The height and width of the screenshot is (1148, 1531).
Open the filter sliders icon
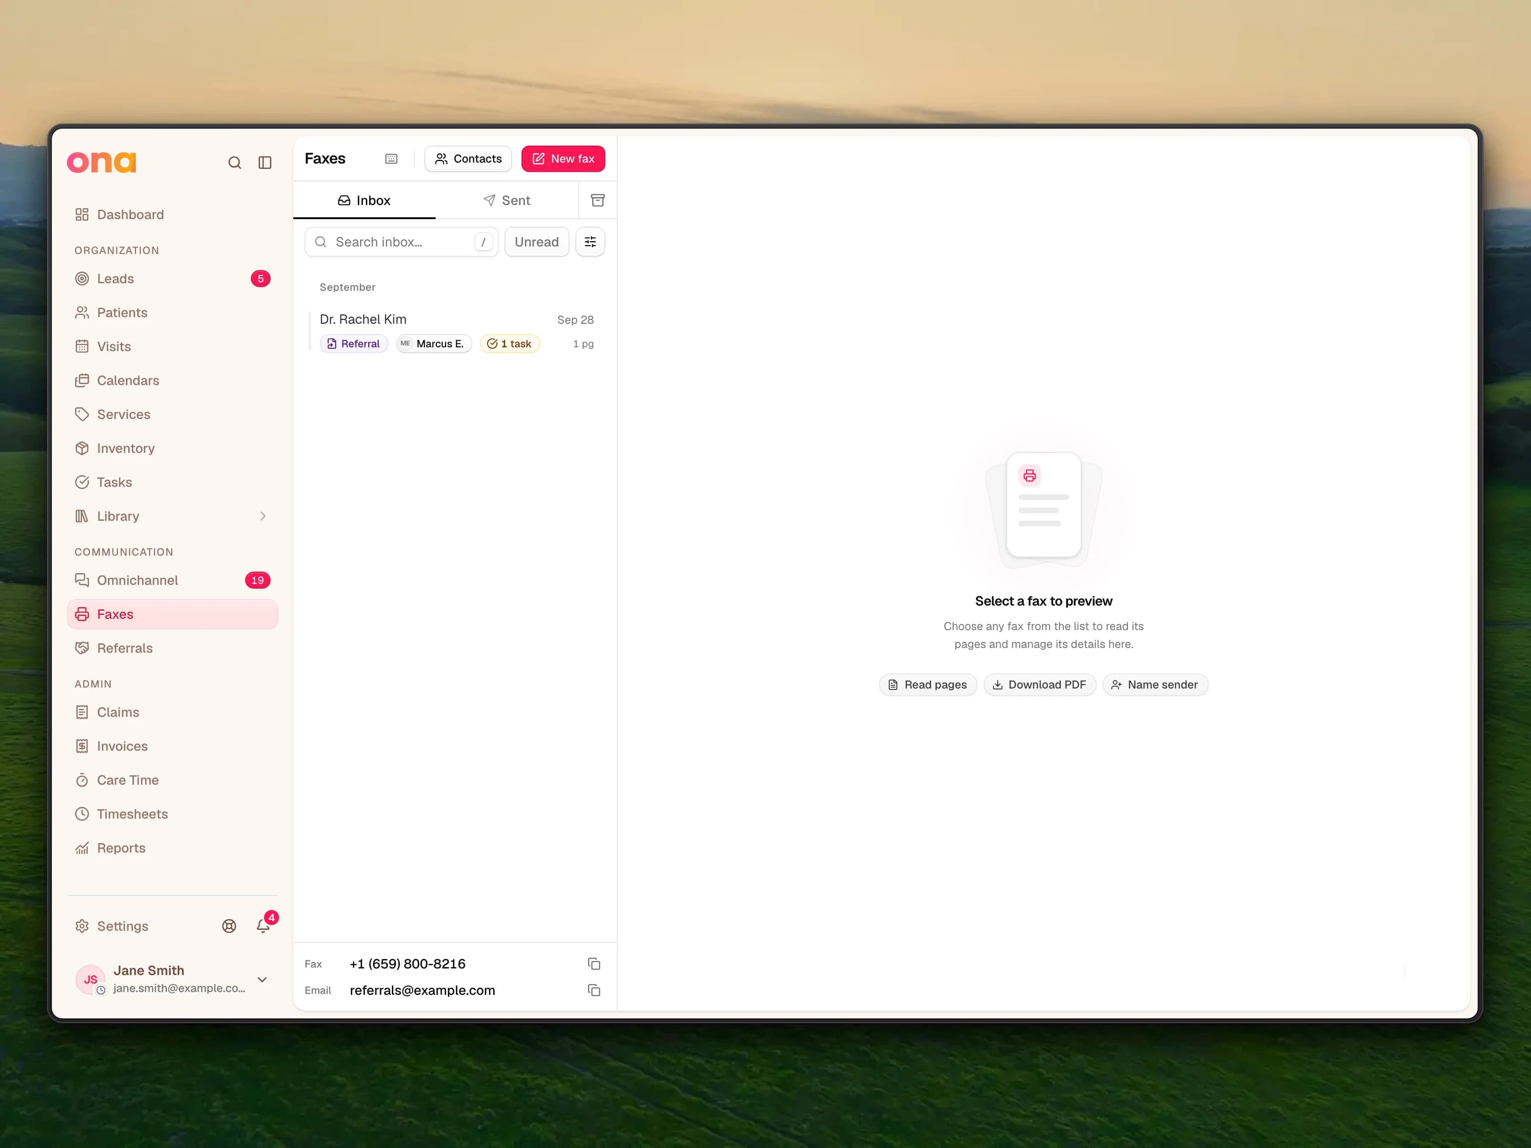tap(590, 242)
